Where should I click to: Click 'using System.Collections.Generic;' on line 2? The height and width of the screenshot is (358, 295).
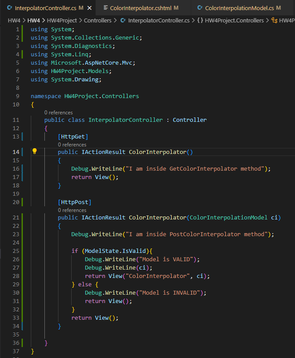pos(87,38)
